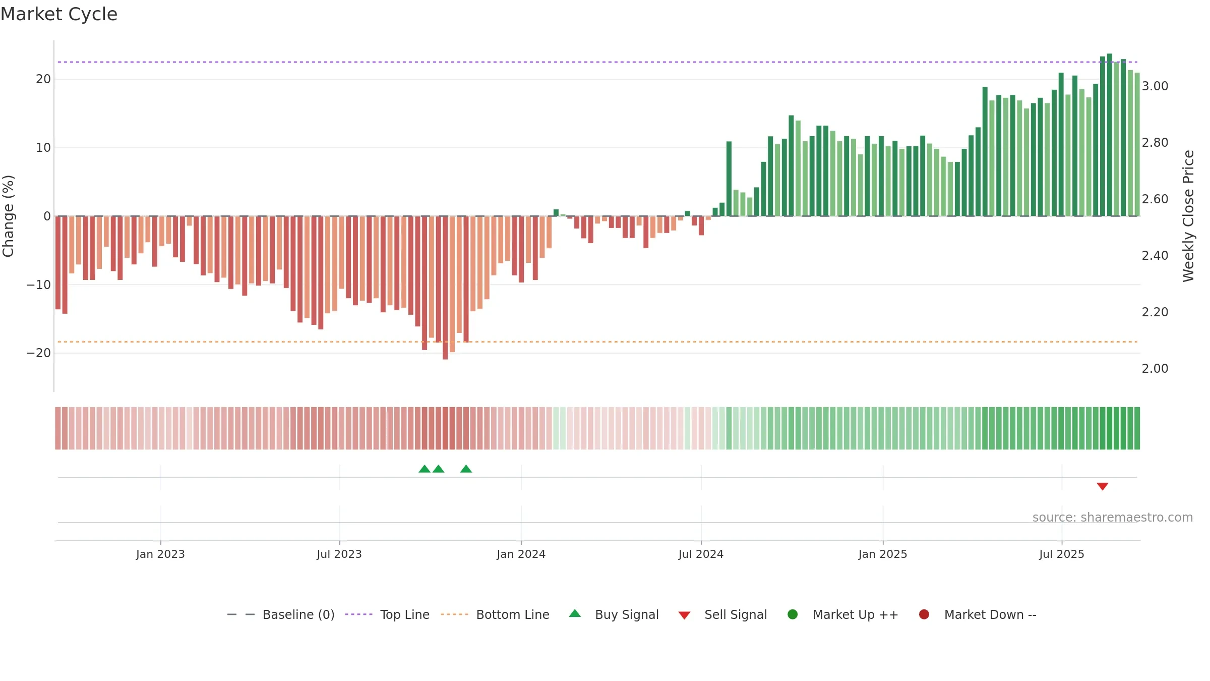The image size is (1210, 681).
Task: Select the rightmost green buy signal triangle
Action: click(466, 469)
